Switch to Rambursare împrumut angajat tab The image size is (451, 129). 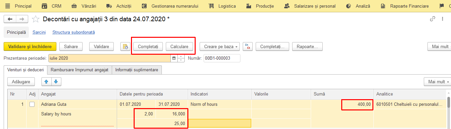(x=79, y=70)
